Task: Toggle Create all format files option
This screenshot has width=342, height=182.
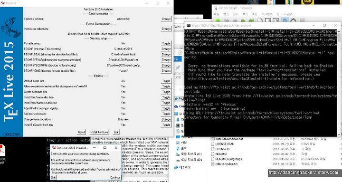Action: point(166,92)
